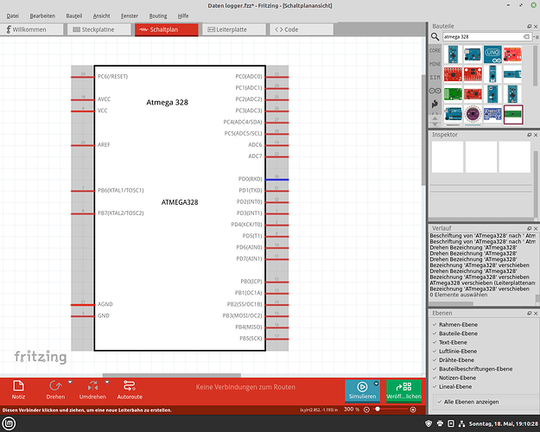The height and width of the screenshot is (432, 540).
Task: Toggle the Drähte-Ebene layer visibility
Action: 435,360
